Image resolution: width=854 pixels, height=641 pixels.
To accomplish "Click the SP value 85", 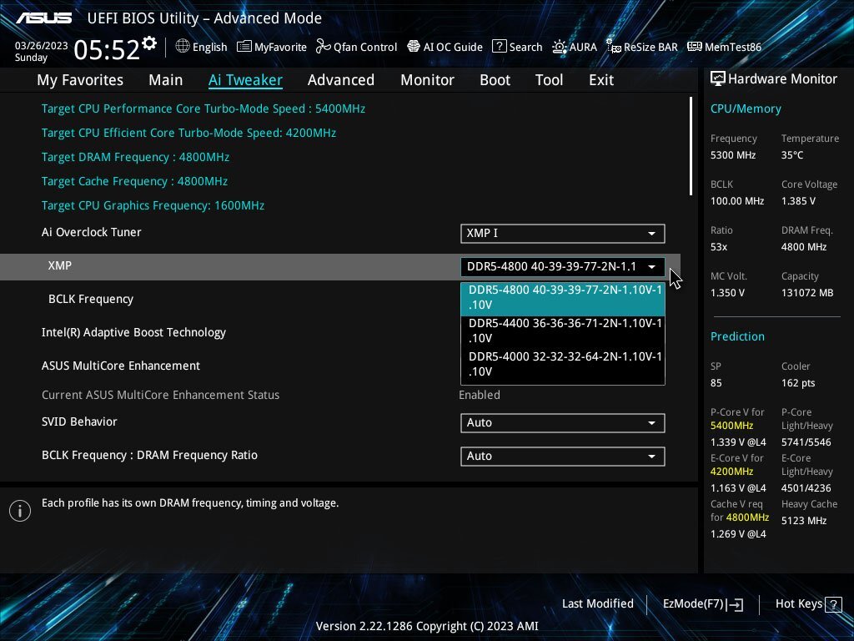I will 716,383.
